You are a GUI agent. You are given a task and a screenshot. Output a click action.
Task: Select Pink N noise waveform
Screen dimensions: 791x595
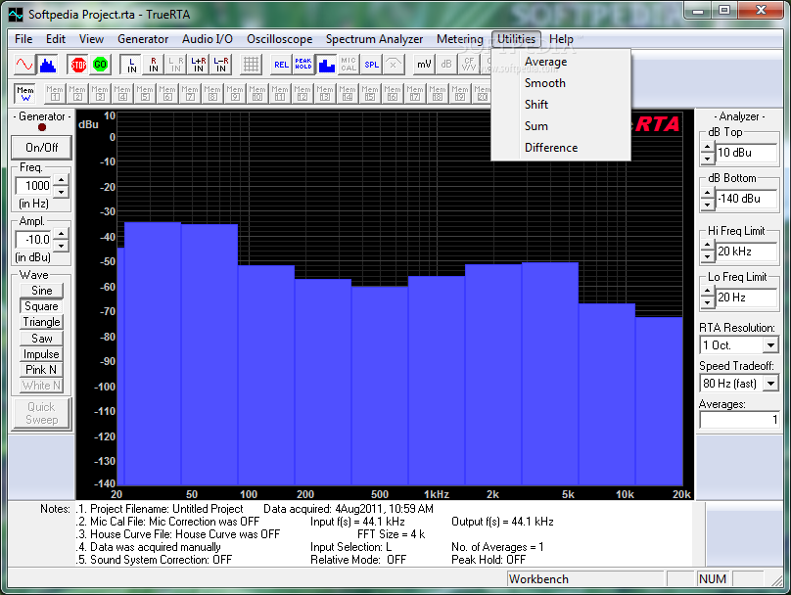click(41, 370)
